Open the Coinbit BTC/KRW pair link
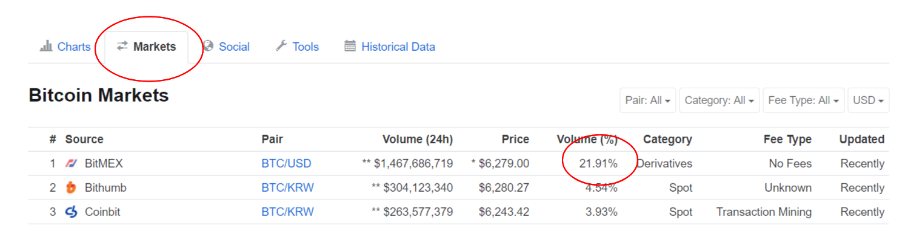Viewport: 905px width, 228px height. 287,212
